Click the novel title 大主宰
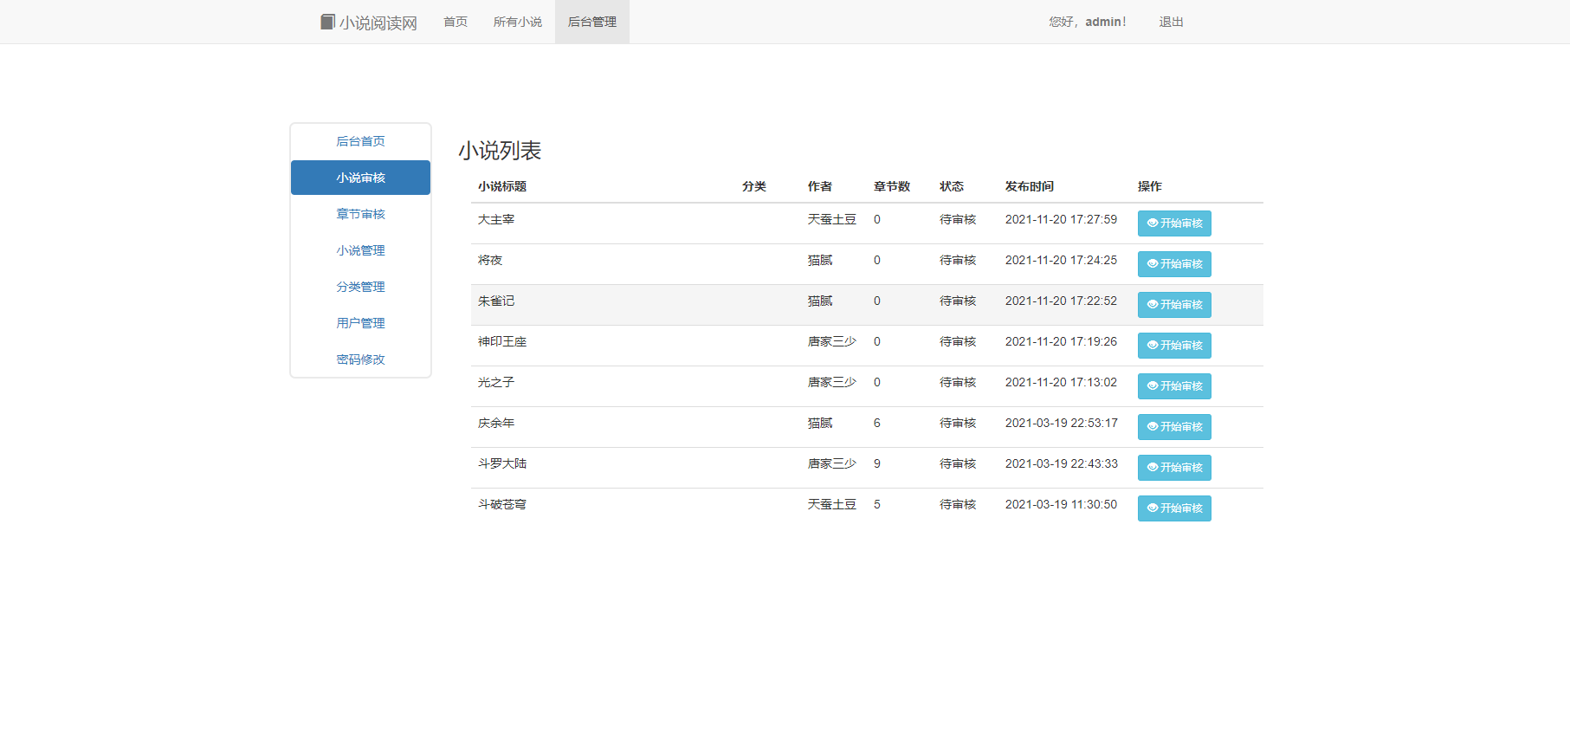1570x751 pixels. 496,220
